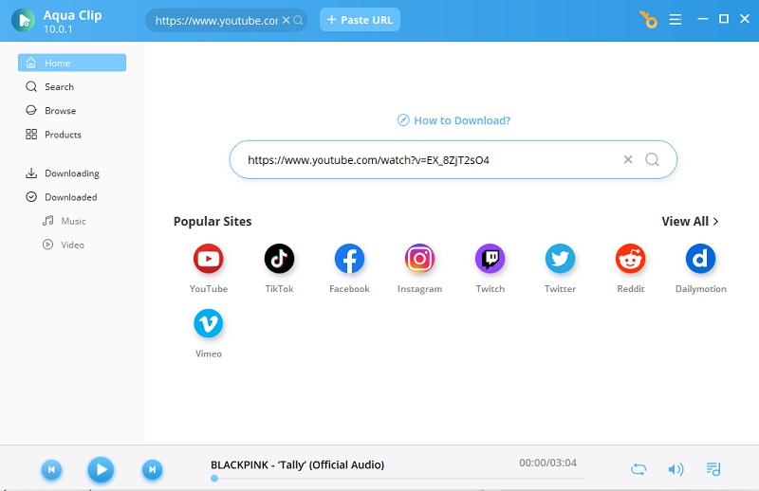The width and height of the screenshot is (759, 491).
Task: Open the How to Download? link
Action: pos(454,120)
